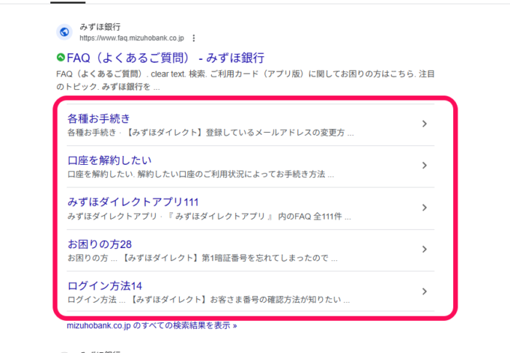
Task: Expand the chevron on the 口座を解約したい row
Action: pos(425,166)
